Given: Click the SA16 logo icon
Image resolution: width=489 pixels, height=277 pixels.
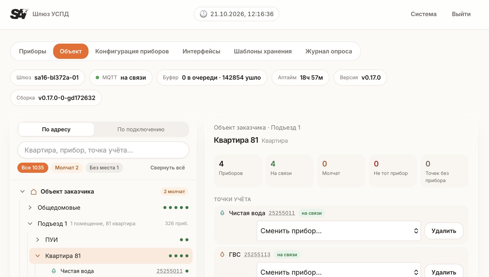Looking at the screenshot, I should coord(19,14).
